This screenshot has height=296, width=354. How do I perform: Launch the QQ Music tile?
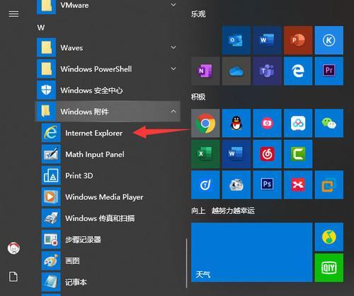coord(329,237)
